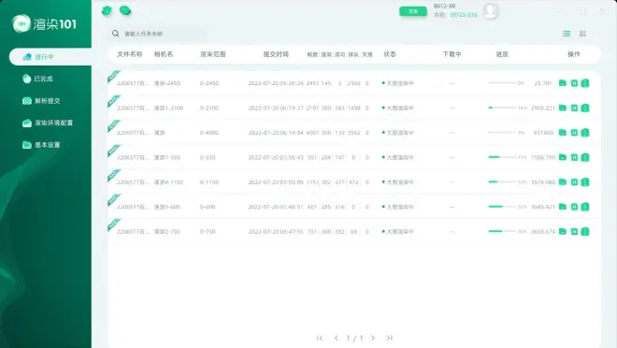The height and width of the screenshot is (348, 617).
Task: Click the 状态 column header
Action: click(390, 54)
